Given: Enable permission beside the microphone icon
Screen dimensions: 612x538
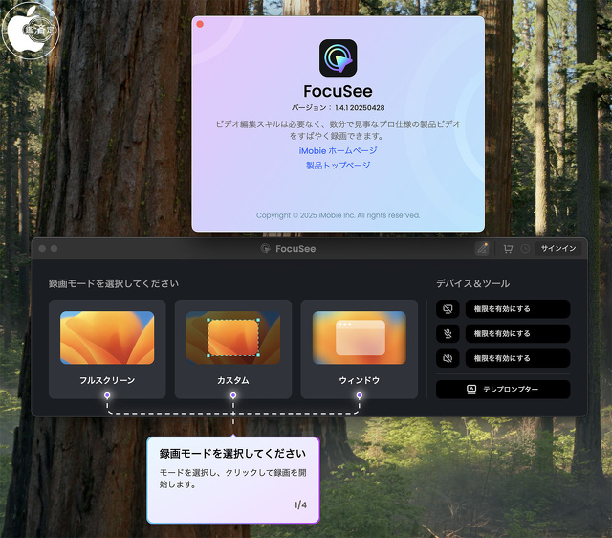Looking at the screenshot, I should [517, 334].
